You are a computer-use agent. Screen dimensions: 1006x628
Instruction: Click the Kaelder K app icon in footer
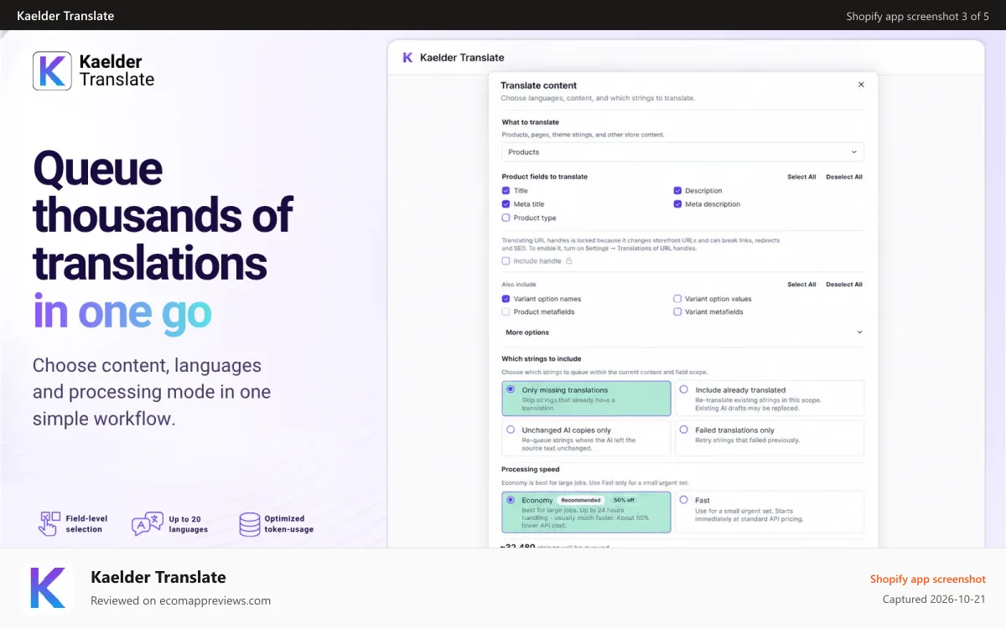(x=47, y=588)
